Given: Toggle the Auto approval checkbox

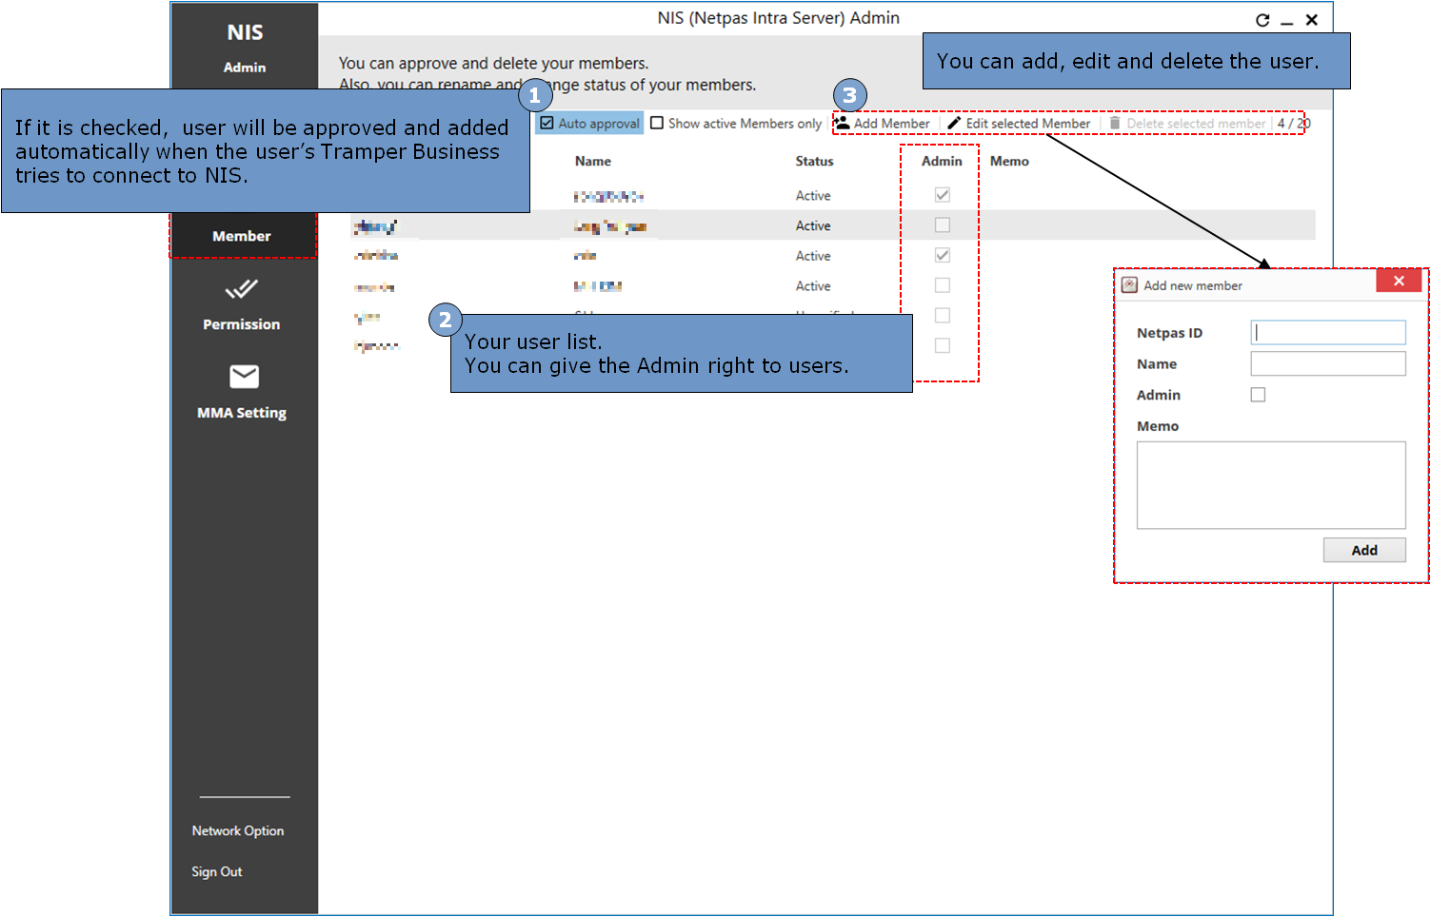Looking at the screenshot, I should coord(547,123).
